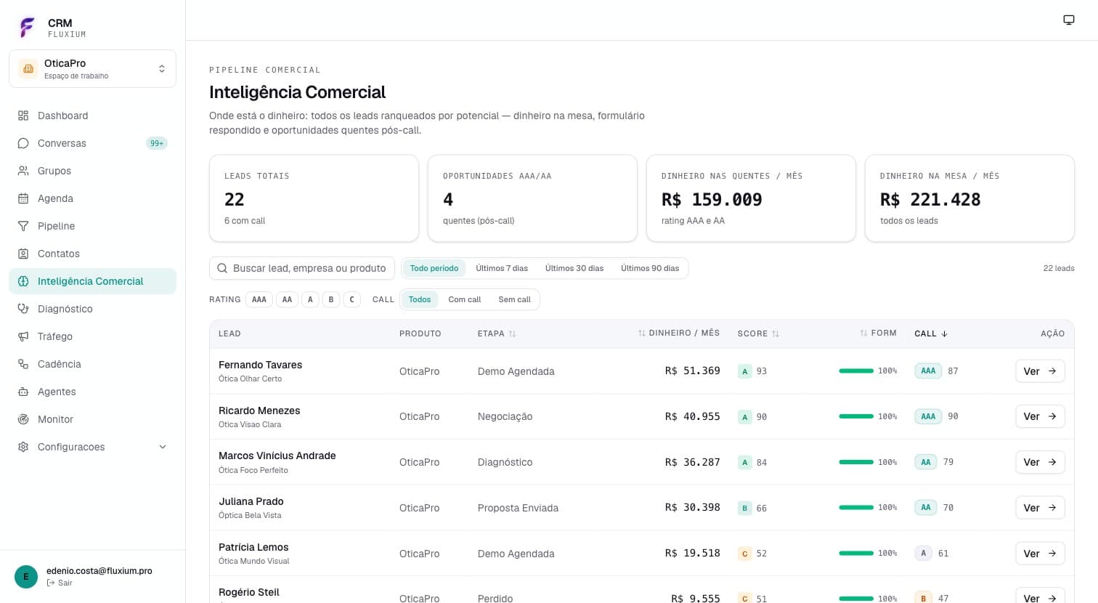The width and height of the screenshot is (1098, 603).
Task: Click the Contatos address book icon
Action: 23,254
